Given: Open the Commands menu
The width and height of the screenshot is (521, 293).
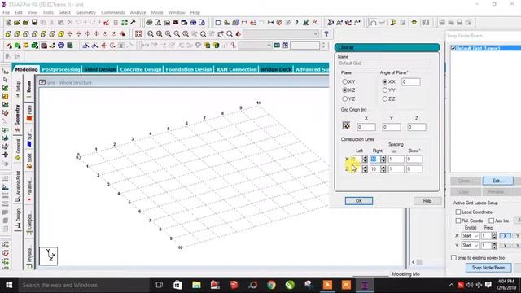Looking at the screenshot, I should pyautogui.click(x=113, y=12).
